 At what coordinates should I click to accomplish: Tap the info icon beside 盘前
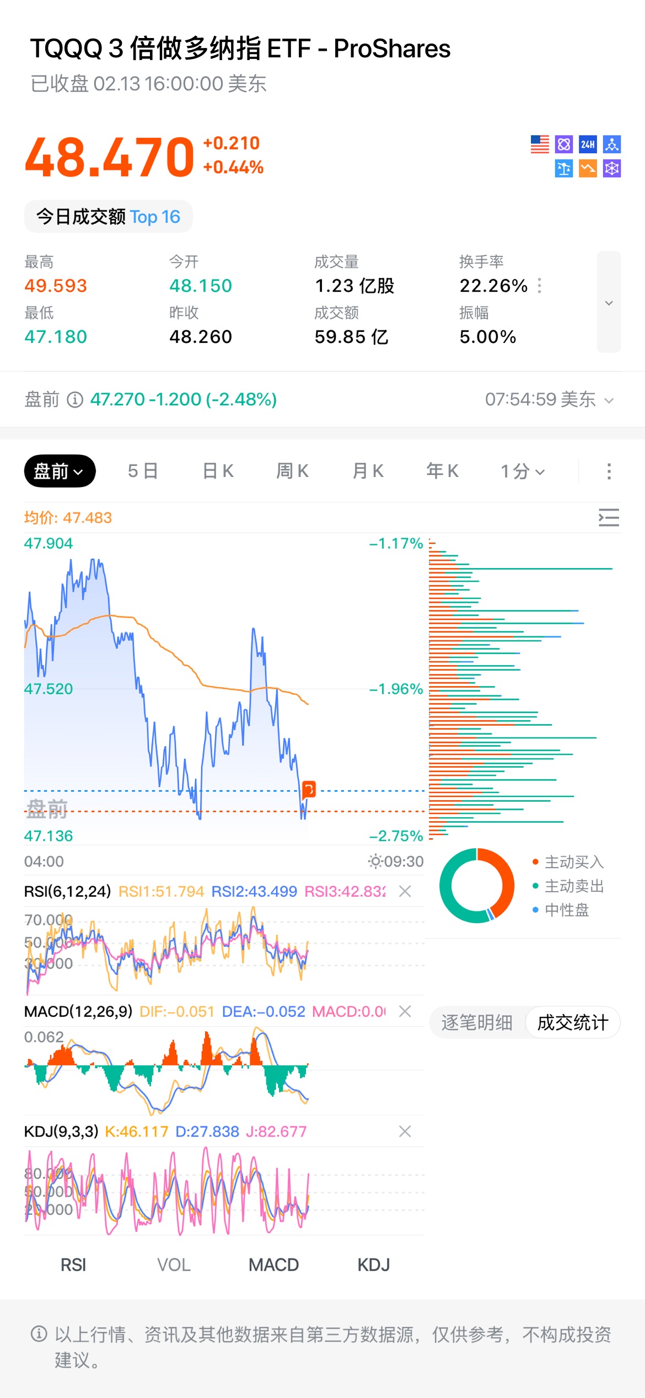pyautogui.click(x=75, y=399)
